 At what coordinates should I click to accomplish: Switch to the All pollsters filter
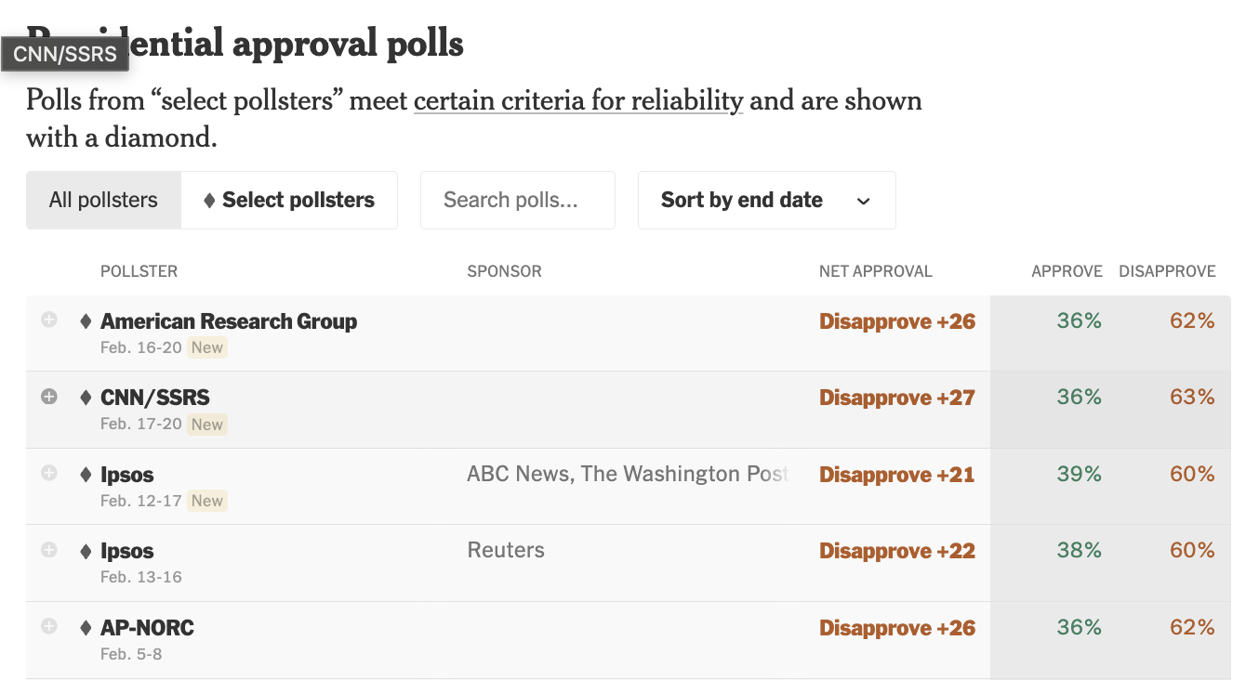(103, 200)
